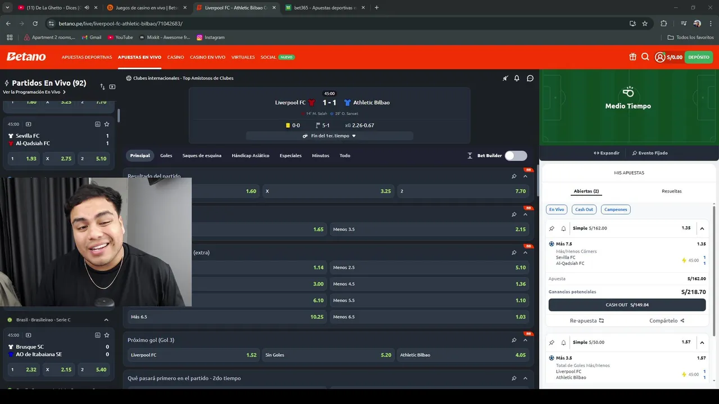Collapse the Qué pasará primero market
The height and width of the screenshot is (404, 719).
[525, 378]
